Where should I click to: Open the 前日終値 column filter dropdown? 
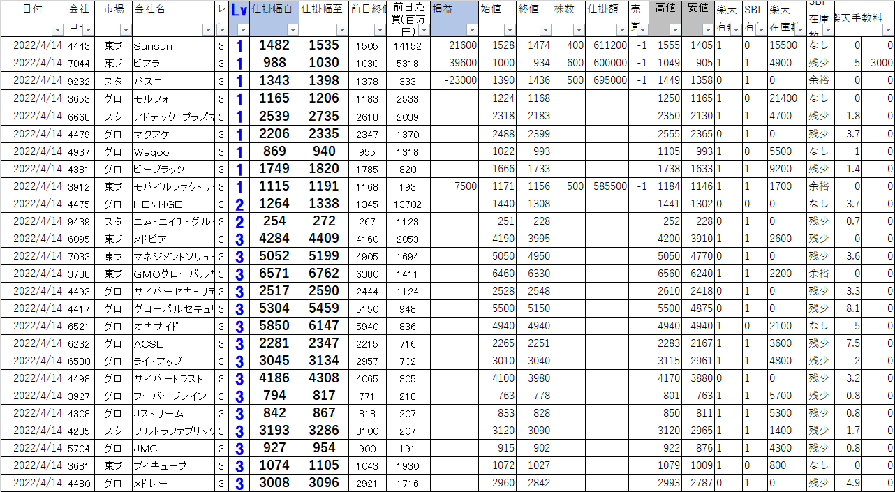point(381,30)
